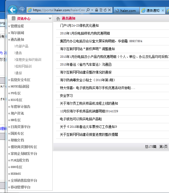The height and width of the screenshot is (193, 169).
Task: Refresh the page with reload icon
Action: coord(105,10)
